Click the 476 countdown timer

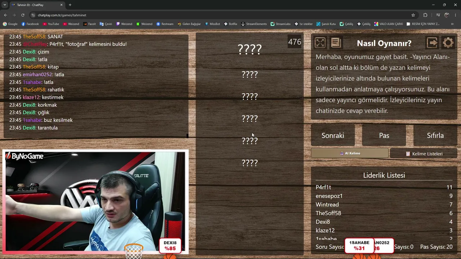click(x=295, y=42)
